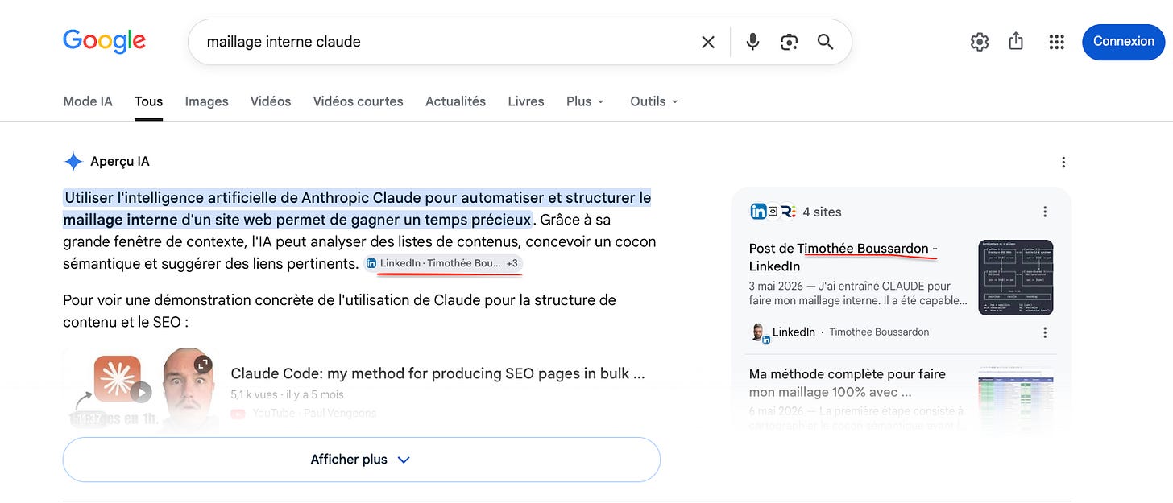Click the share icon near Connexion

pos(1016,41)
